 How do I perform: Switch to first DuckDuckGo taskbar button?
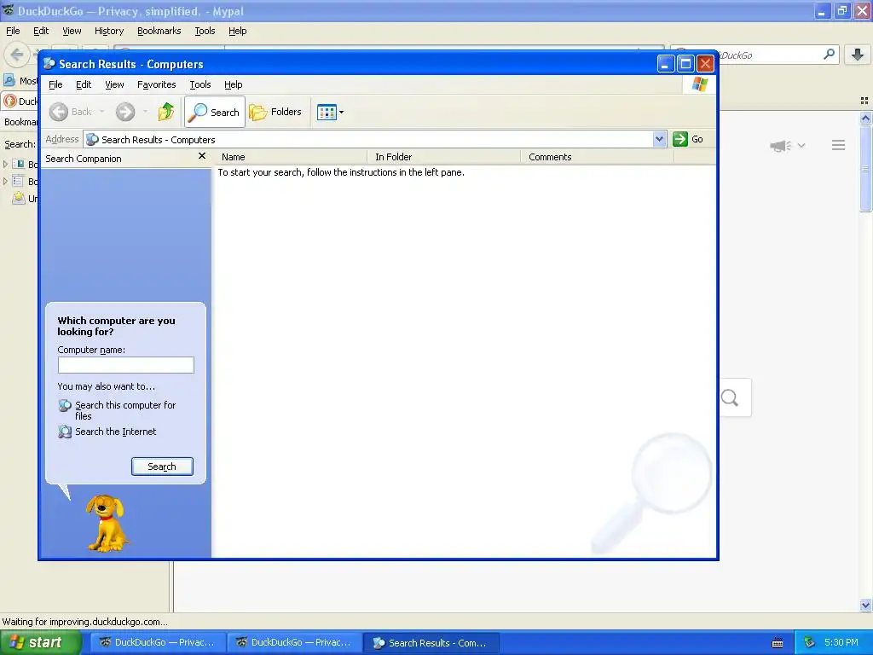[x=158, y=643]
